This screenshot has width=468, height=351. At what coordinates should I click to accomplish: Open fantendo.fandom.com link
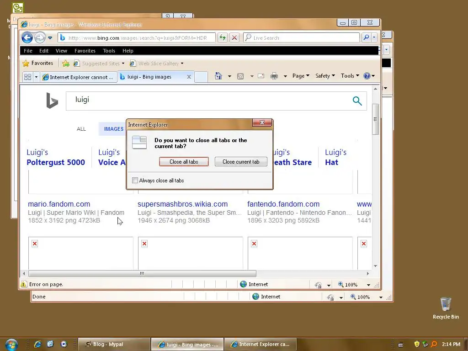(x=283, y=204)
